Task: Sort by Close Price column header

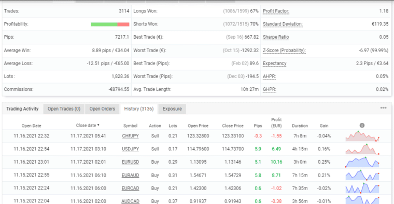Action: click(233, 125)
